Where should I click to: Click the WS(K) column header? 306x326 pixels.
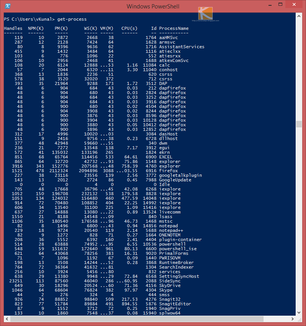click(x=90, y=28)
